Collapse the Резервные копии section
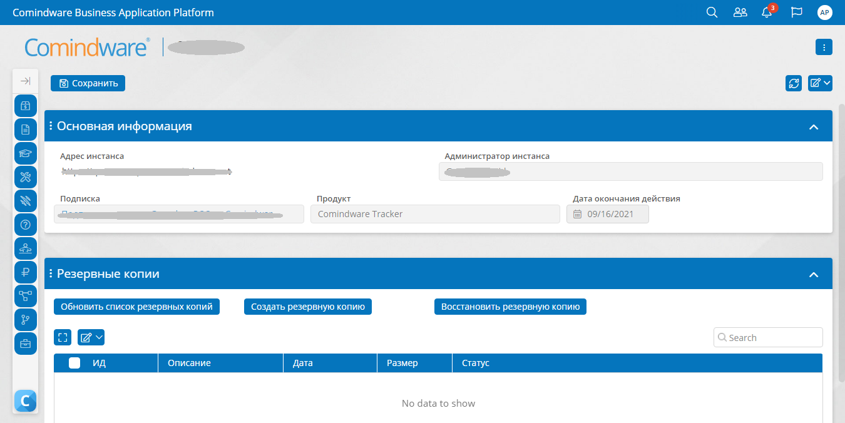 click(814, 274)
